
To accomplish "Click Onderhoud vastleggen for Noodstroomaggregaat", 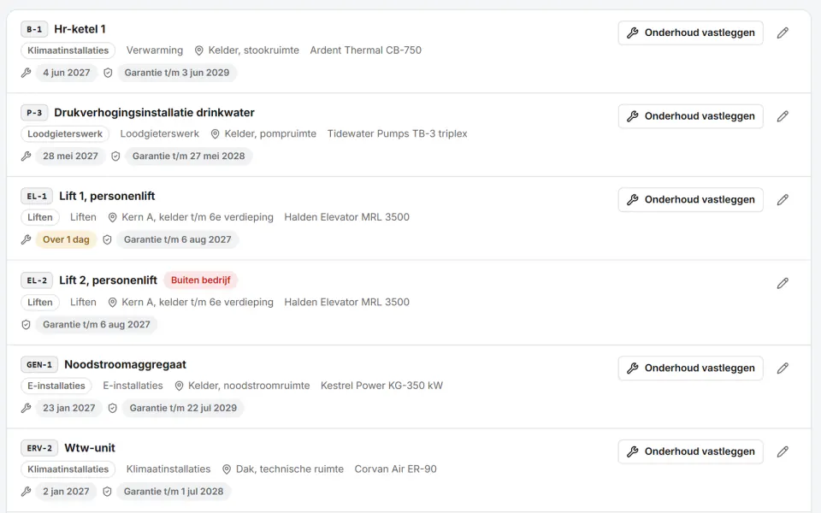I will pos(690,368).
